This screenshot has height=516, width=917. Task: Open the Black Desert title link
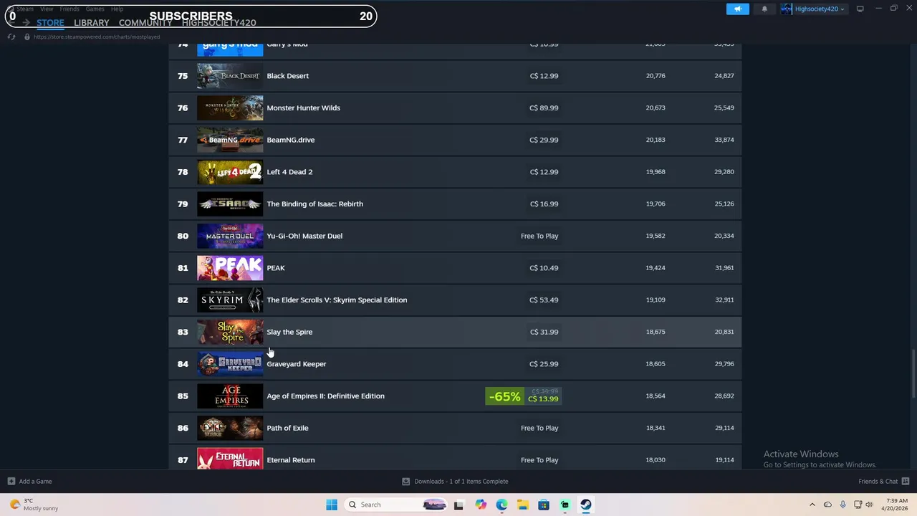288,76
